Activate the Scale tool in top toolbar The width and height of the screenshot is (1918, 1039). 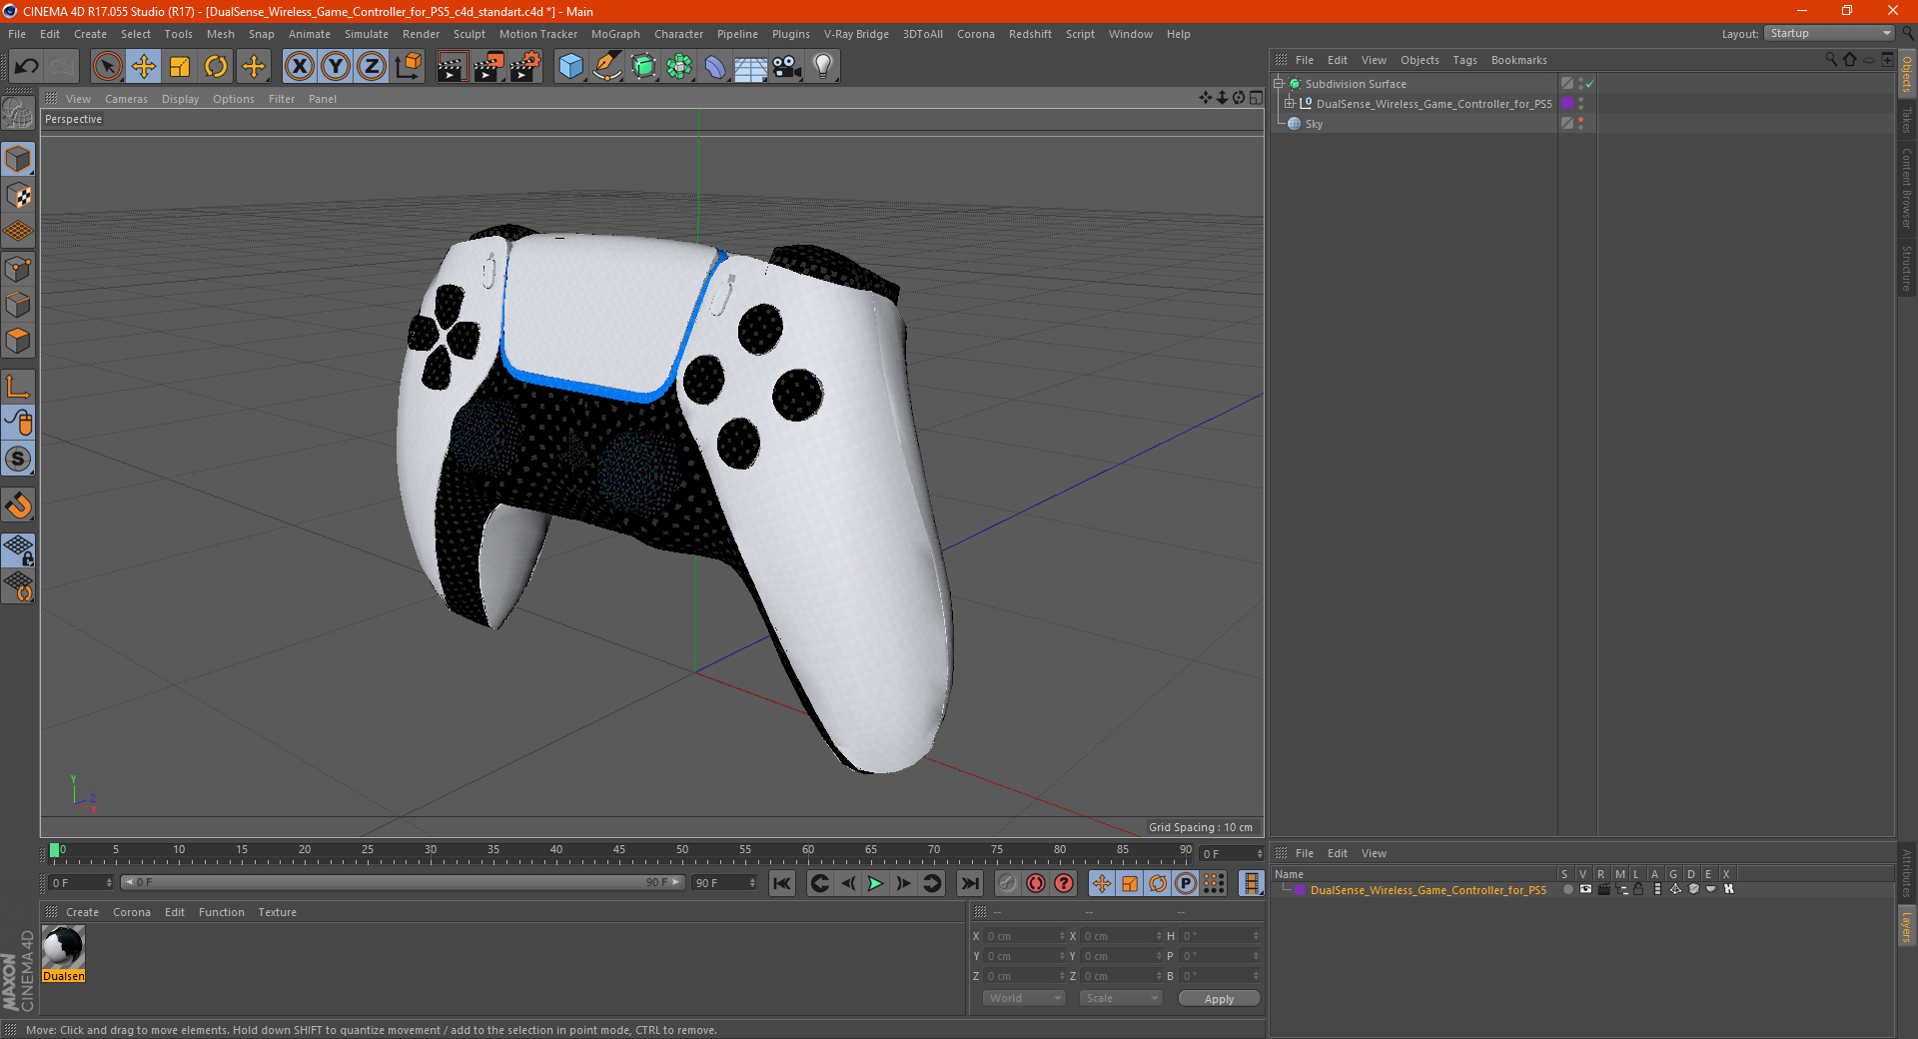click(x=180, y=67)
